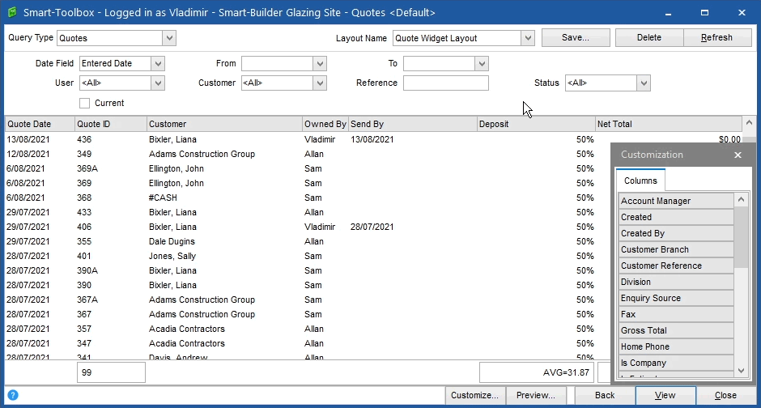Expand the Status filter dropdown
The width and height of the screenshot is (761, 408).
(644, 83)
